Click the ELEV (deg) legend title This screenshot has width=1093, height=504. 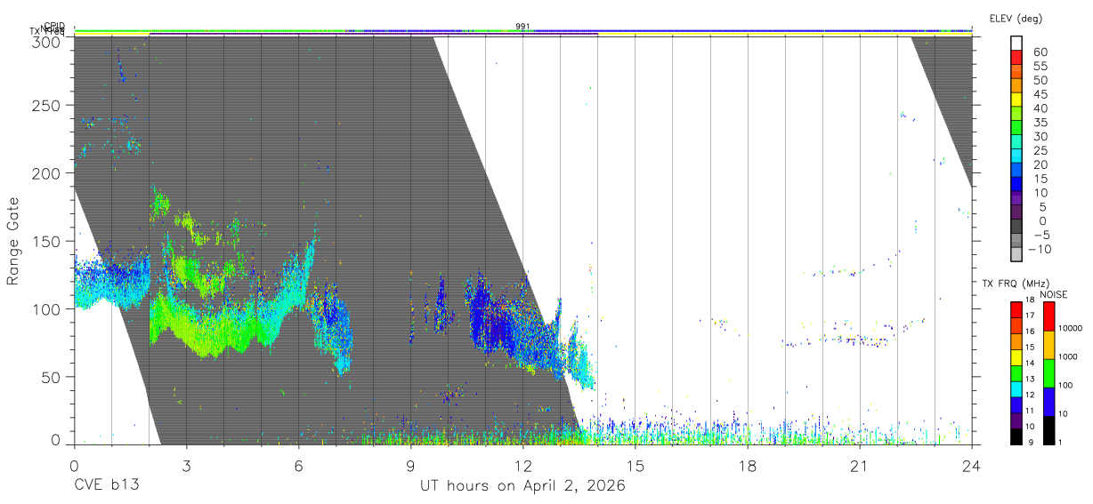(x=1016, y=18)
